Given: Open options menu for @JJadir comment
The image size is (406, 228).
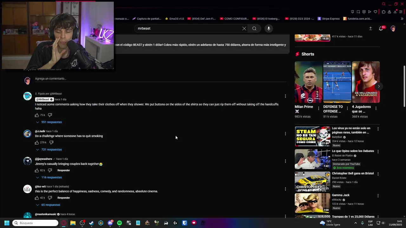Looking at the screenshot, I should coord(285,134).
